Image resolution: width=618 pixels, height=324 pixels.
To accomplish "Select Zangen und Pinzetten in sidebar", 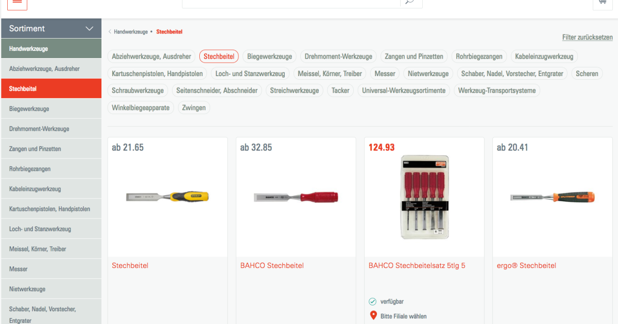I will [35, 149].
